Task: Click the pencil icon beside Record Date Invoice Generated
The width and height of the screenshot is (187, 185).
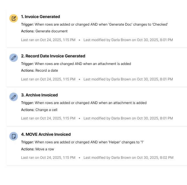Action: coord(13,58)
